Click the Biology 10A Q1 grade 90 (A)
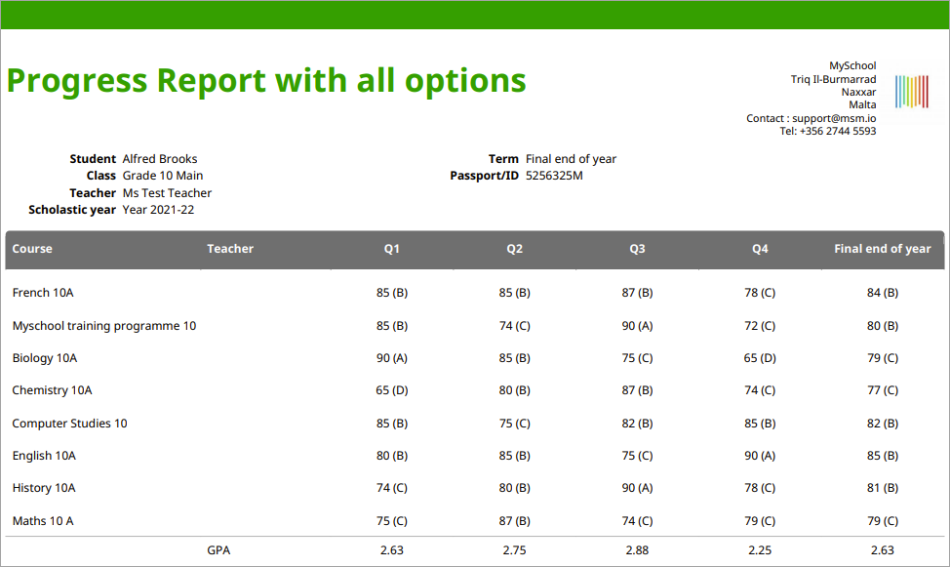950x567 pixels. pos(391,358)
